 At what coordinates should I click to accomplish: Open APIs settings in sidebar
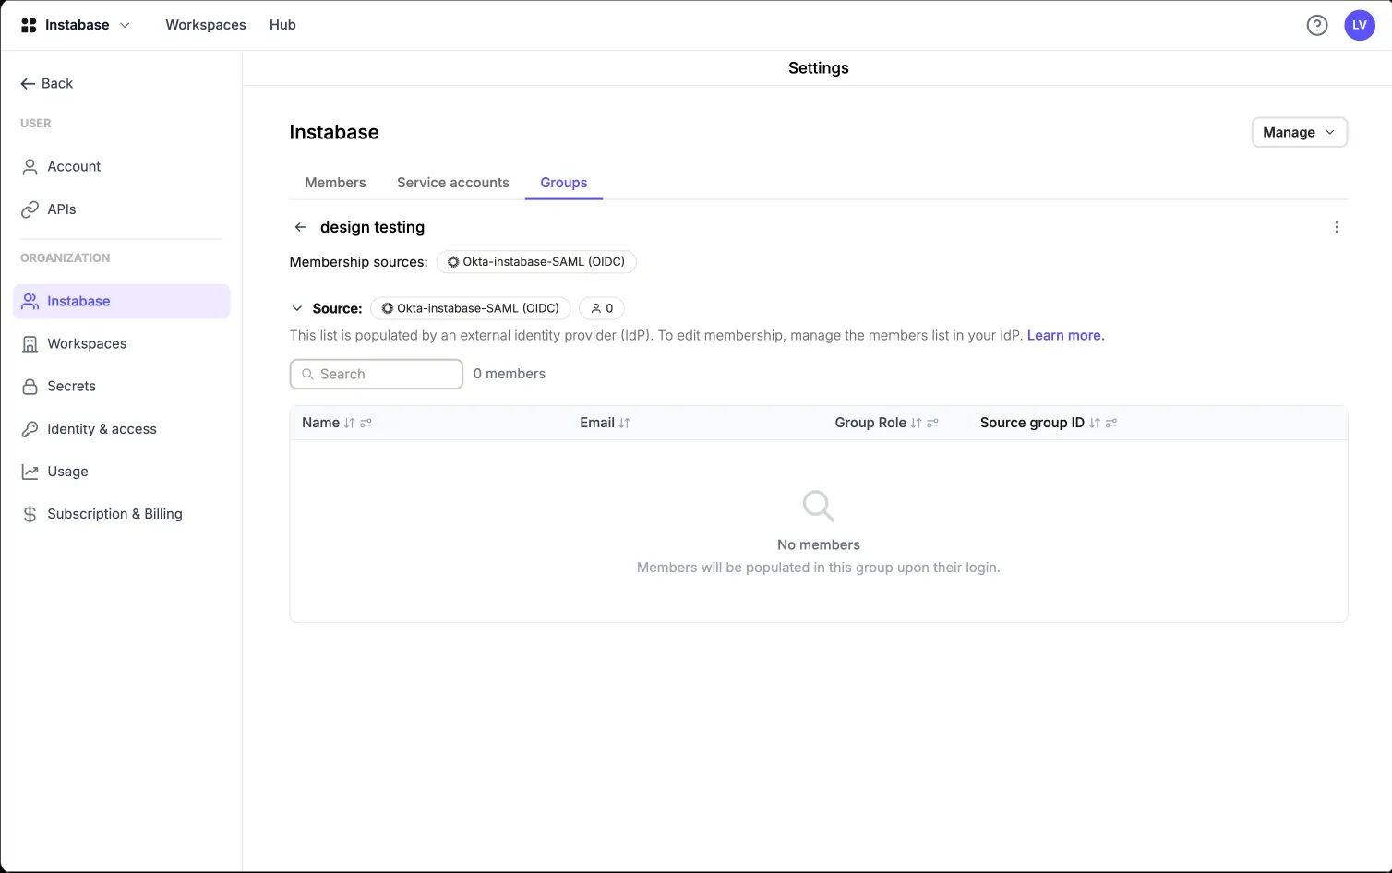[121, 209]
